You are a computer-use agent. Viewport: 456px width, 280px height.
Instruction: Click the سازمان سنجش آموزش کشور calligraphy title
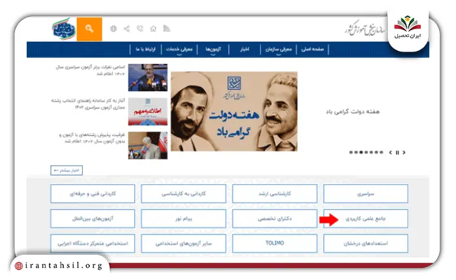(365, 29)
